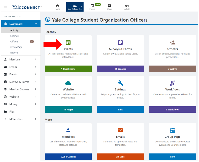Image resolution: width=199 pixels, height=162 pixels.
Task: Click the 3 Active button
Action: 173,69
